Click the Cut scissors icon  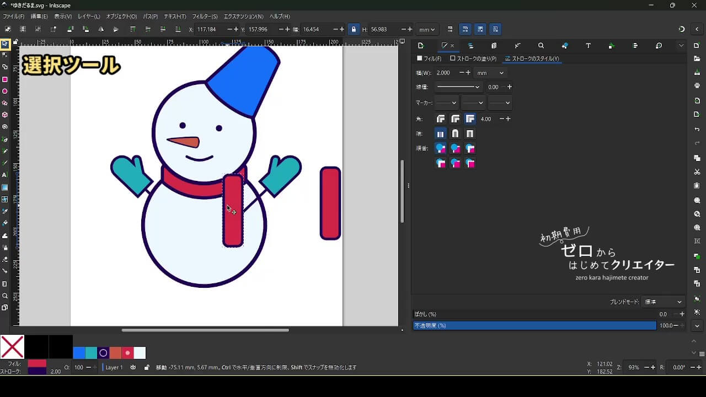(x=697, y=172)
